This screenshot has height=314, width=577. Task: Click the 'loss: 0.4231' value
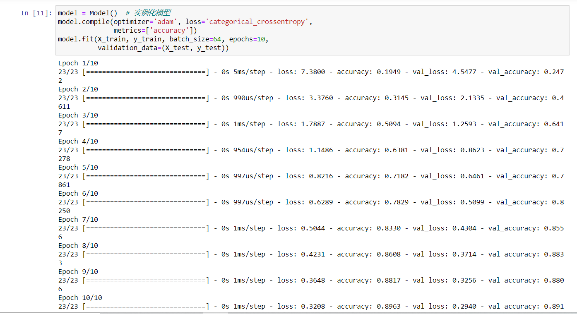(x=301, y=254)
